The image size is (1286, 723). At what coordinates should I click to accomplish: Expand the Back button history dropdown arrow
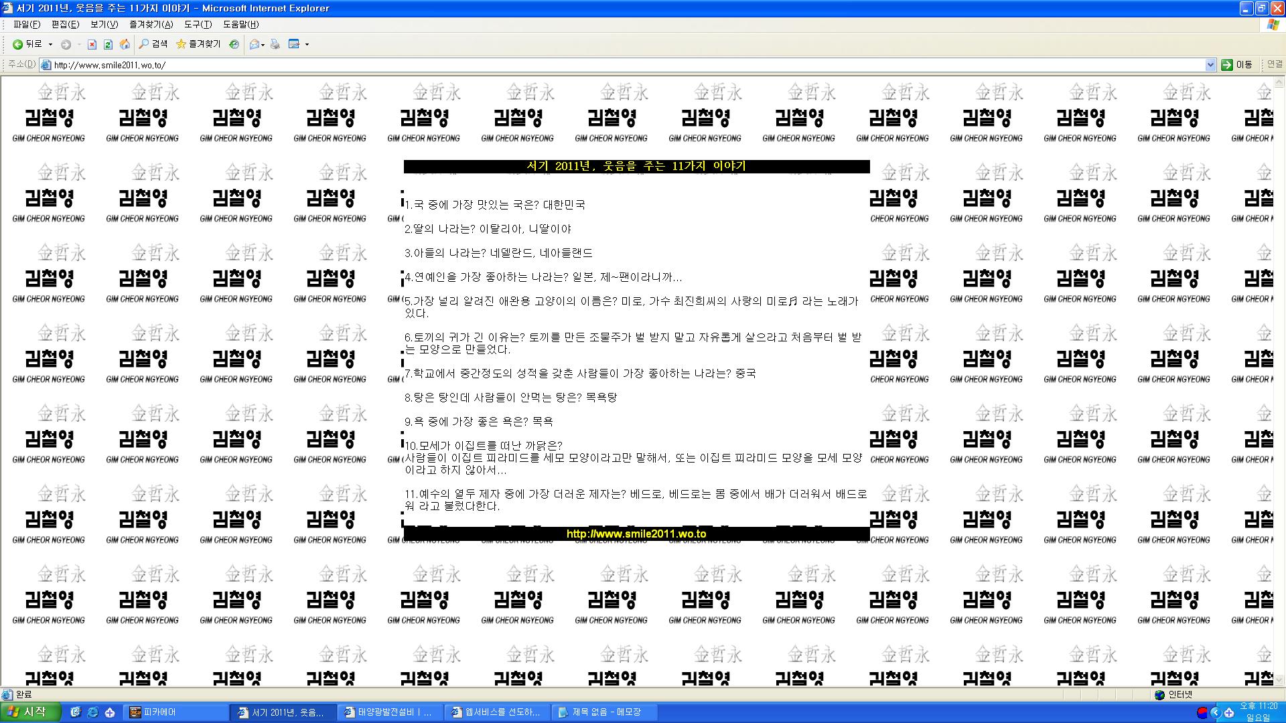50,44
